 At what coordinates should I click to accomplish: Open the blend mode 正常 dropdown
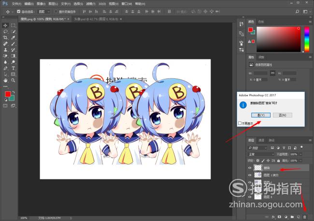point(261,154)
